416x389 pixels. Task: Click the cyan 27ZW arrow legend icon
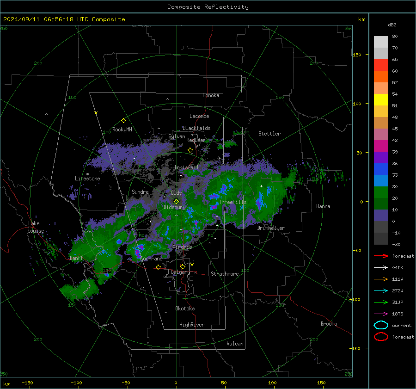381,291
